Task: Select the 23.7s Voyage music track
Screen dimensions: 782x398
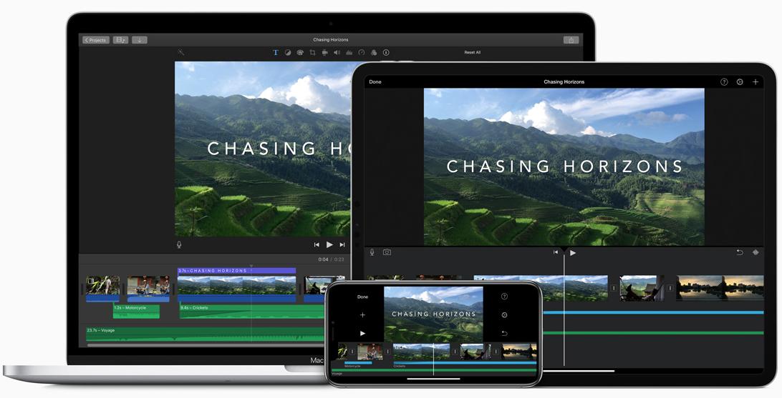Action: [x=205, y=333]
